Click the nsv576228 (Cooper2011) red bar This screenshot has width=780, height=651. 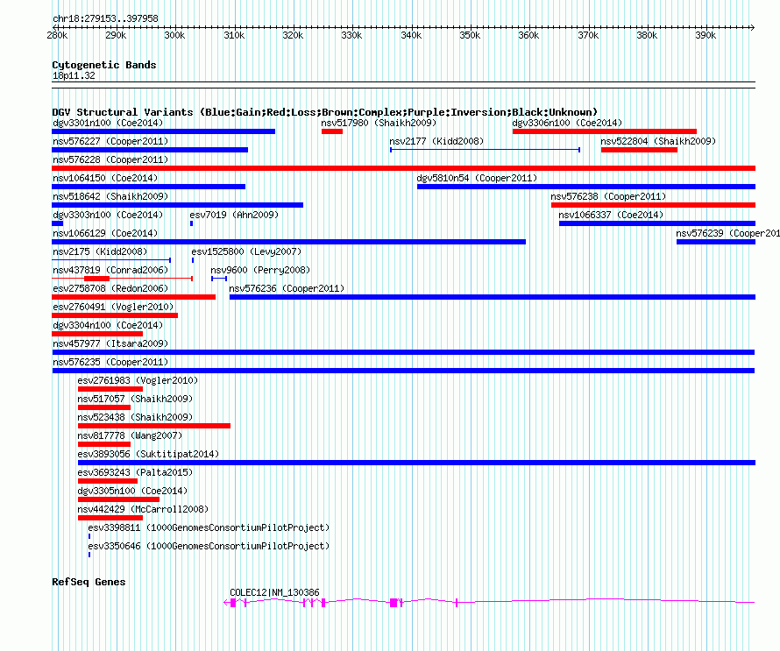(x=403, y=168)
